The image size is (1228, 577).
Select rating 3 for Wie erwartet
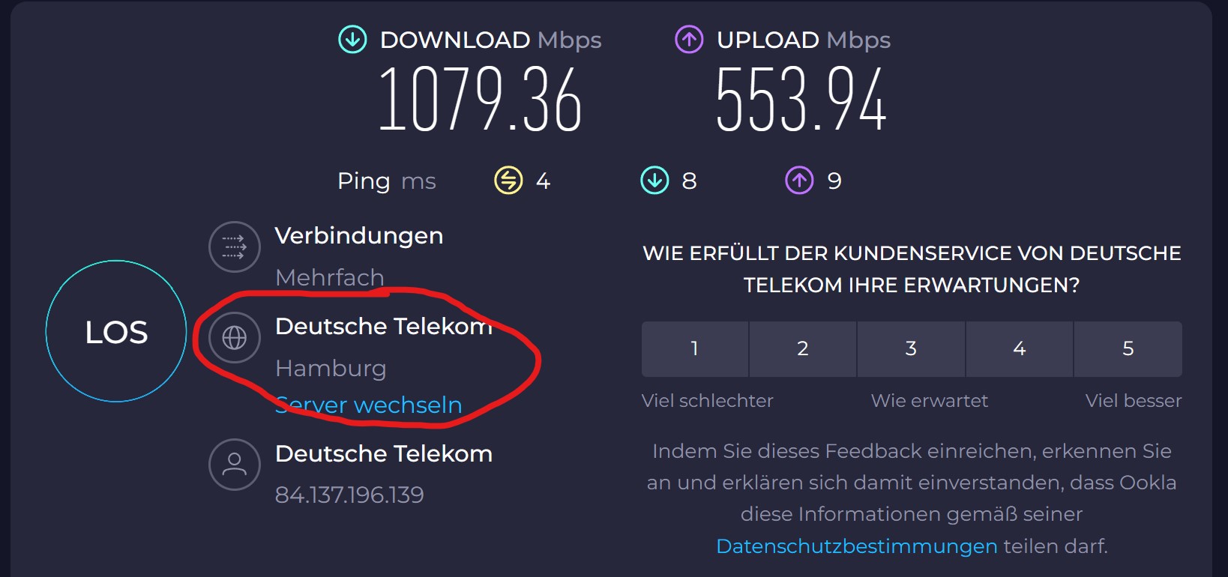pyautogui.click(x=910, y=348)
